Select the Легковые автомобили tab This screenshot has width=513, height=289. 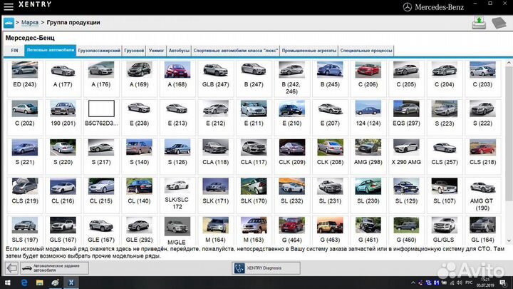51,51
